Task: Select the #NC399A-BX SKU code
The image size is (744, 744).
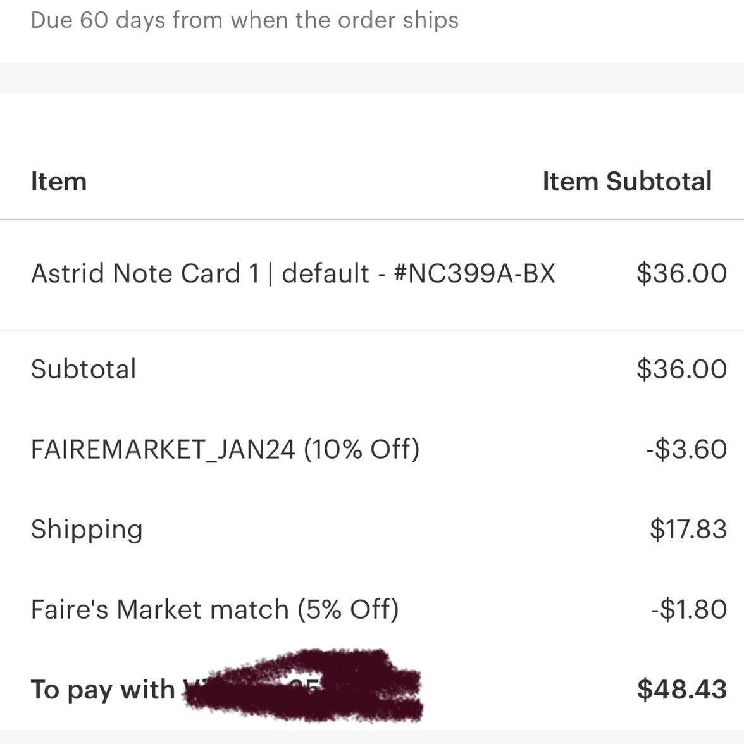Action: click(x=474, y=274)
